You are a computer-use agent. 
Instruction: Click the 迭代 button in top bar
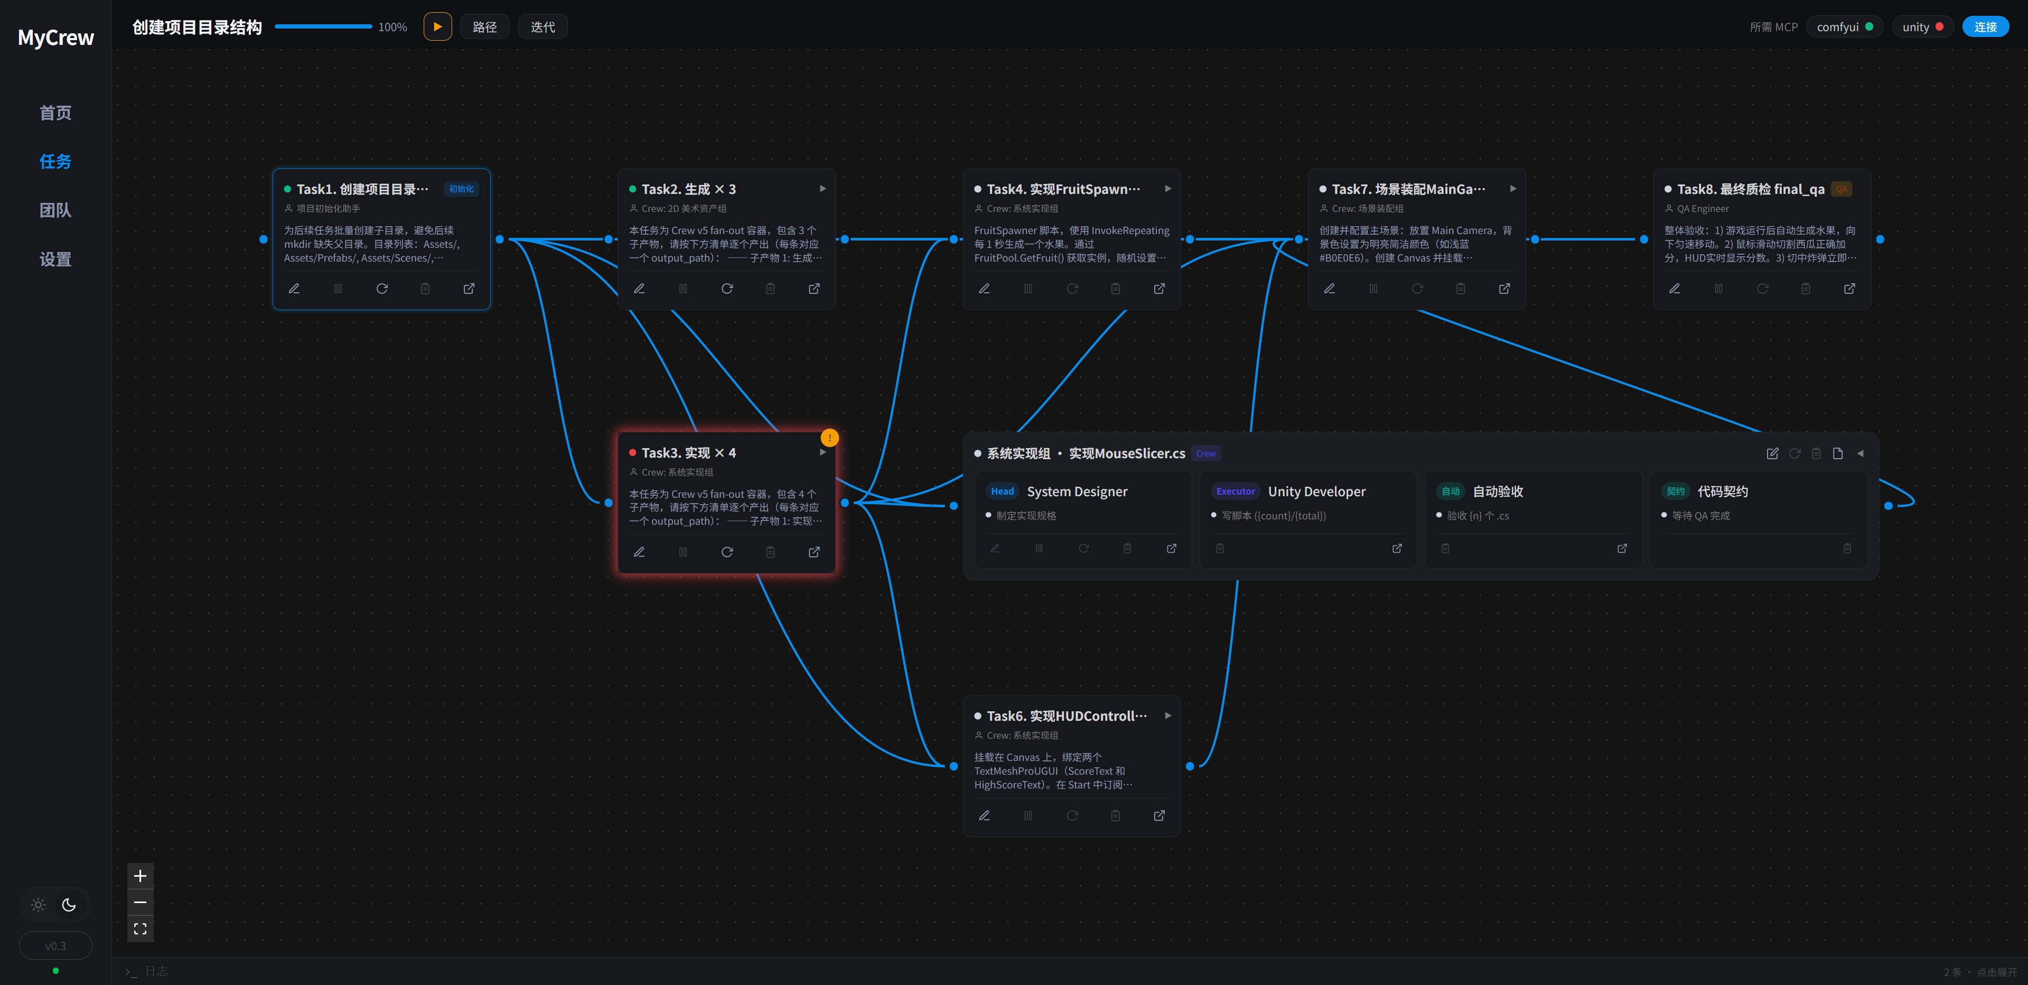pos(543,27)
